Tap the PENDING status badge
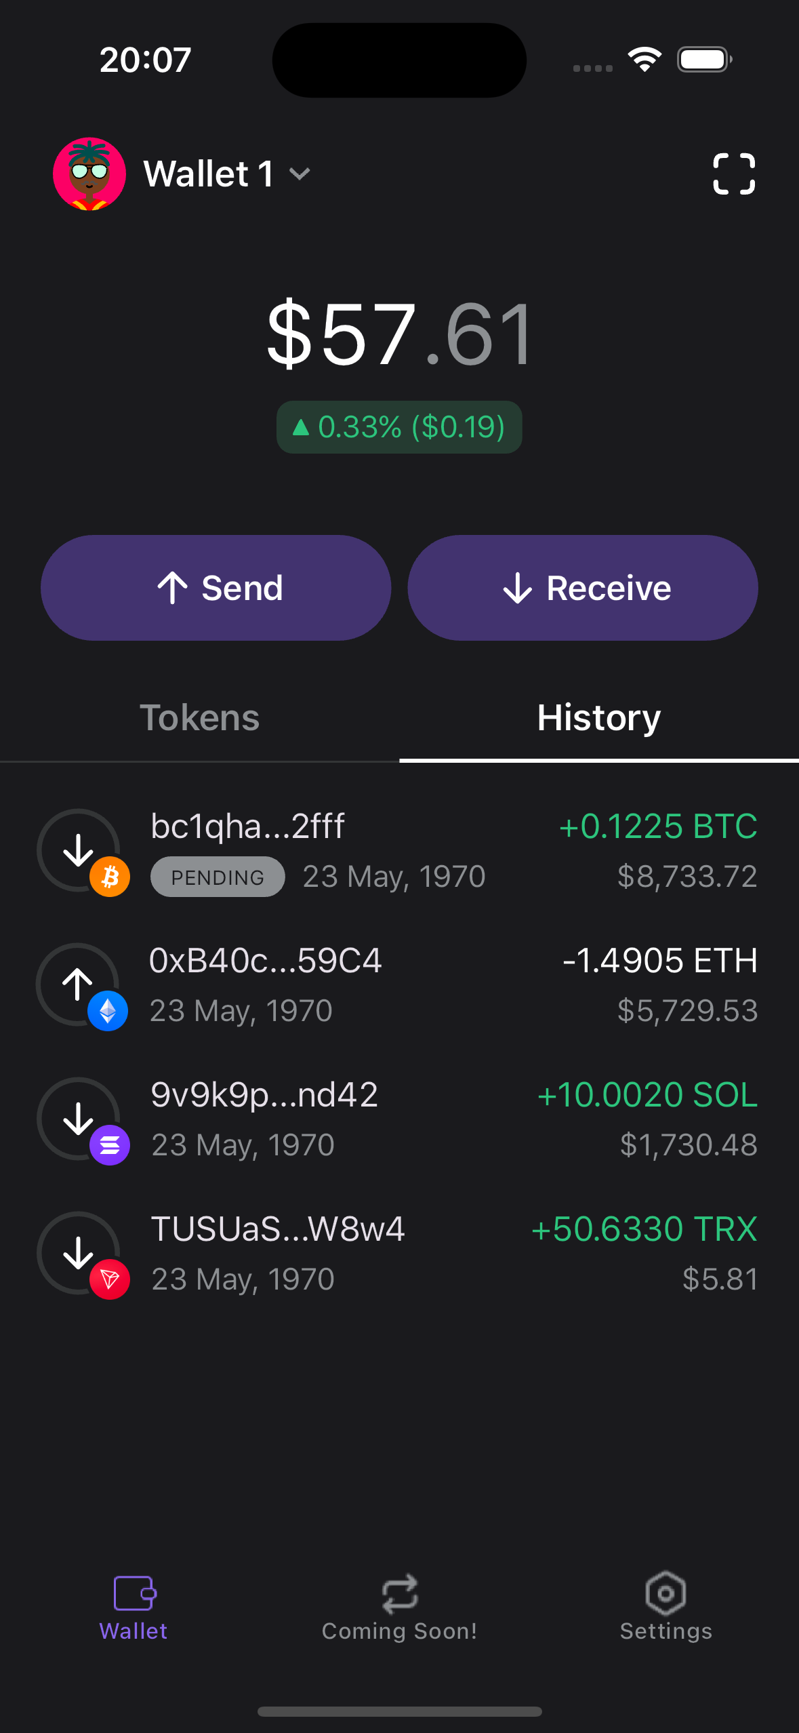Screen dimensions: 799x1733 point(218,877)
